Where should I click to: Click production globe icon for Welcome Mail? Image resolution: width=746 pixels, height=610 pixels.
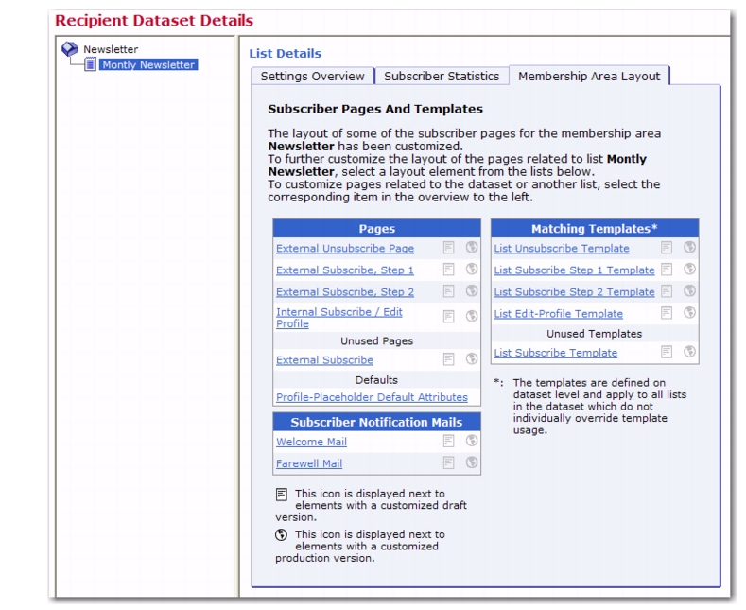click(472, 441)
